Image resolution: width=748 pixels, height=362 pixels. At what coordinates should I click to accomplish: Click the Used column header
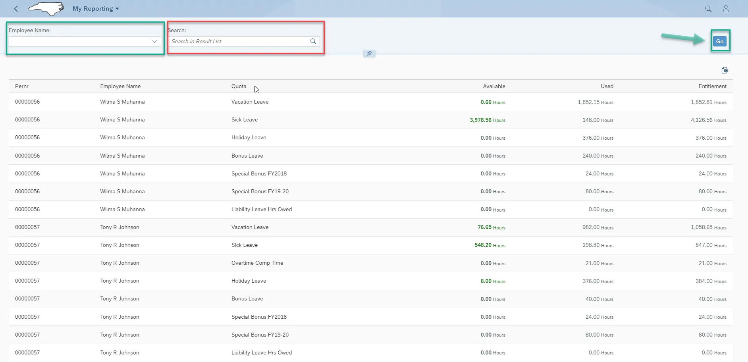pos(607,86)
